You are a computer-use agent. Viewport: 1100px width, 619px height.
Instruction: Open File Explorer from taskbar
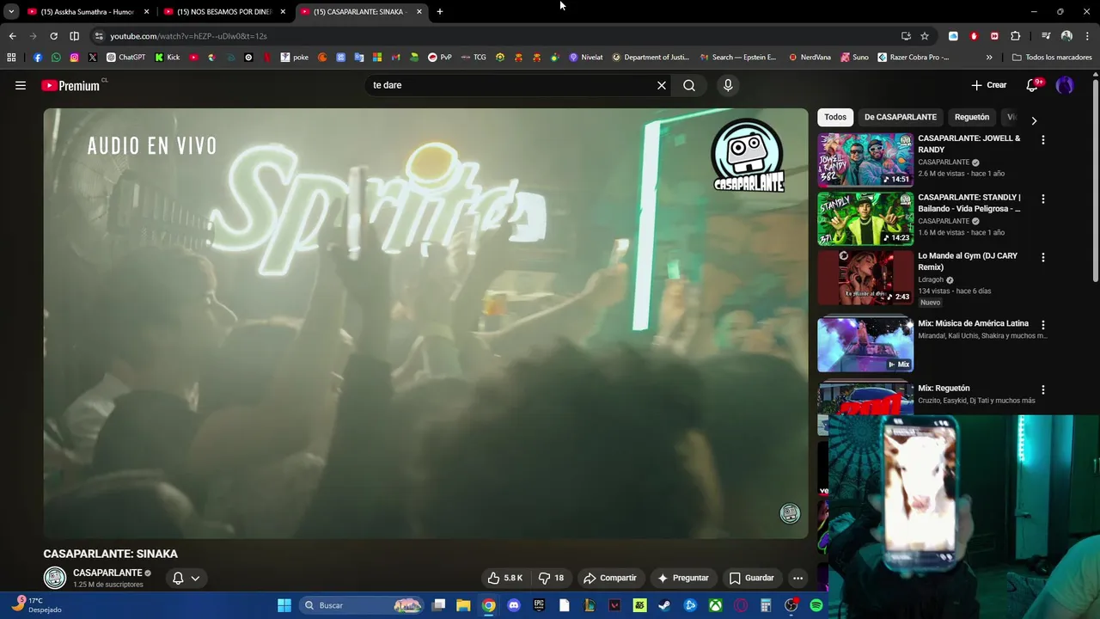[463, 605]
